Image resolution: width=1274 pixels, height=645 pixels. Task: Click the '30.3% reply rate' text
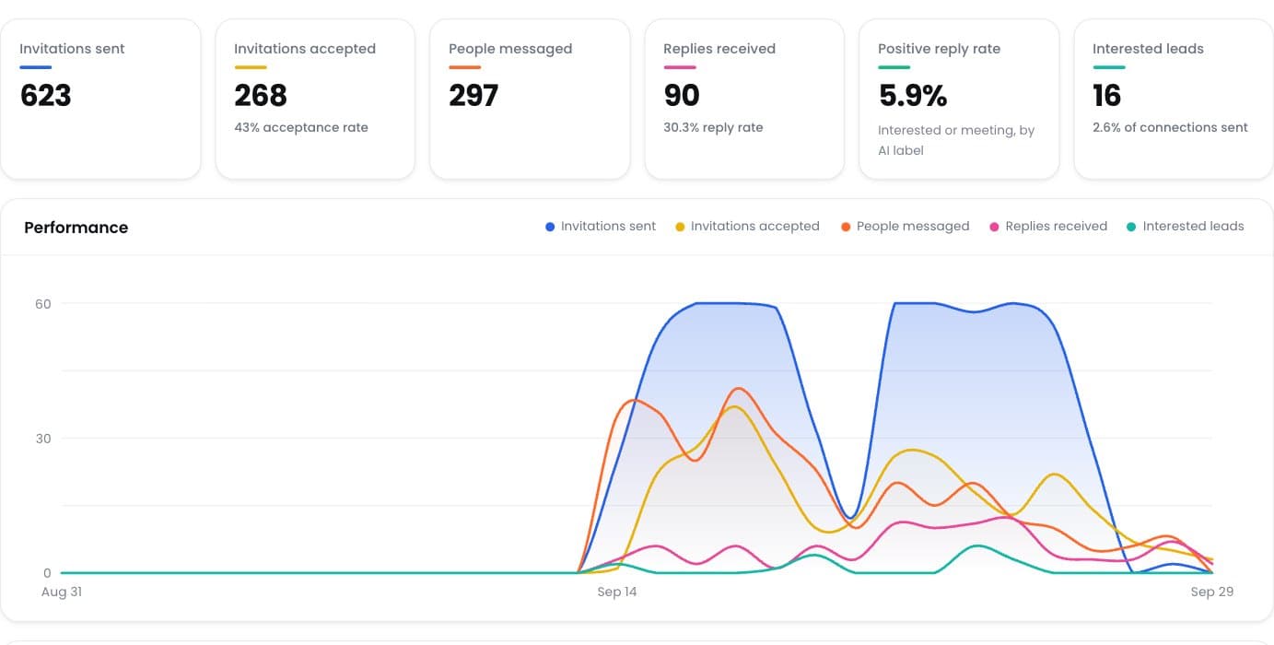(x=713, y=128)
